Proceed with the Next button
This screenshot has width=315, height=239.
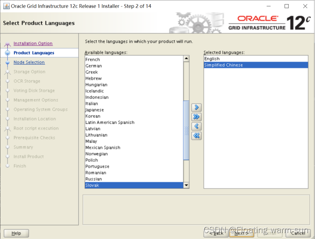(x=242, y=233)
